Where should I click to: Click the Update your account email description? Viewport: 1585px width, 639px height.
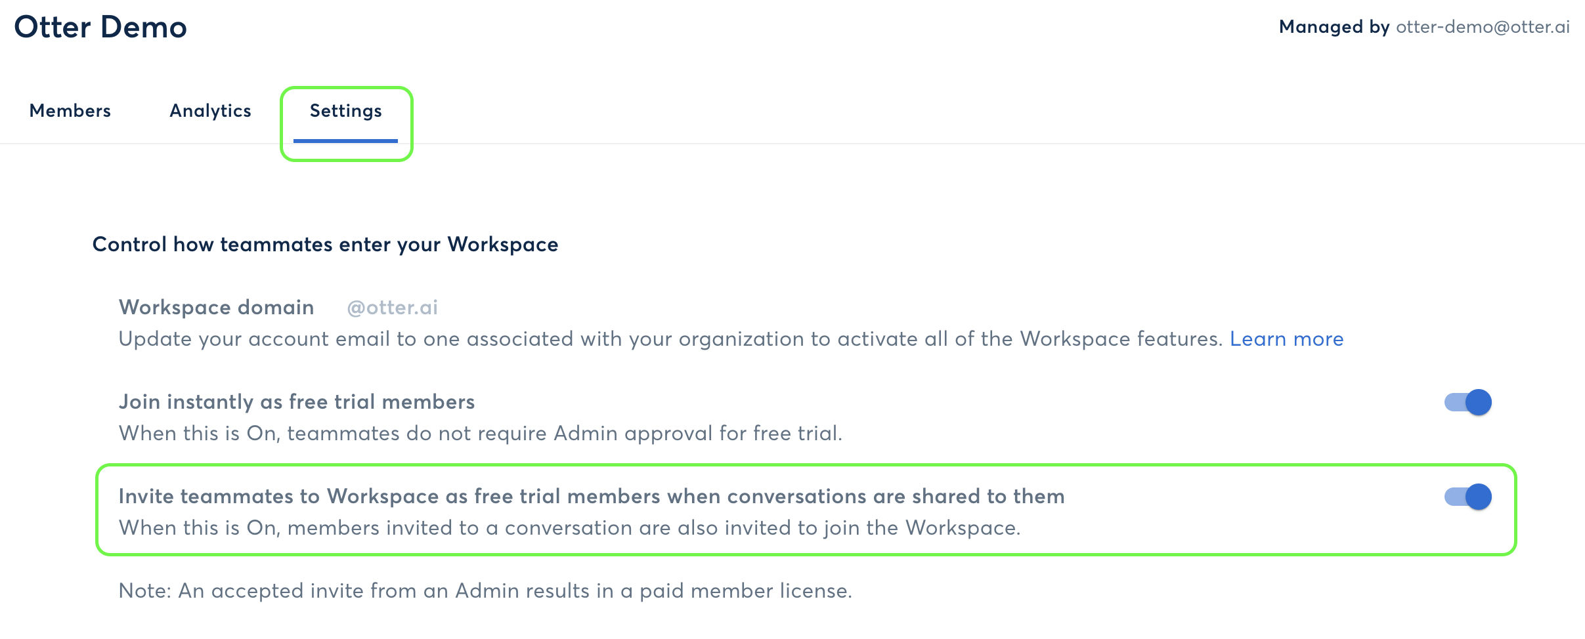click(670, 339)
